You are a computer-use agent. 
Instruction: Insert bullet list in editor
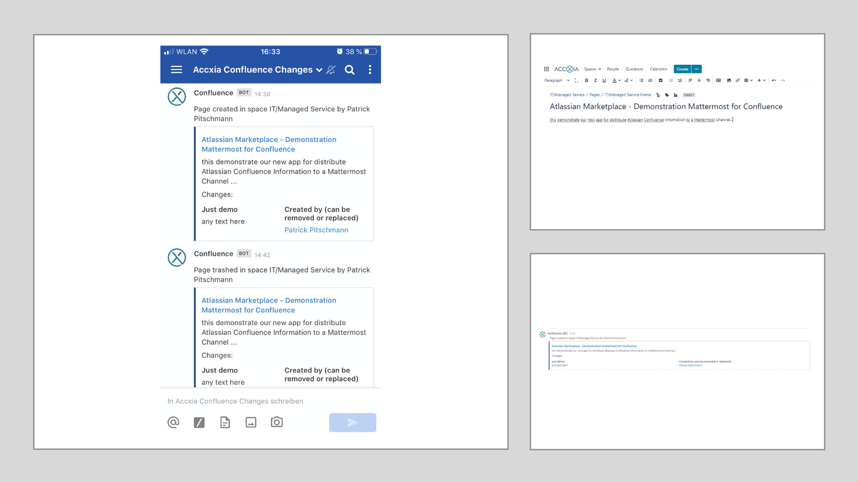(641, 80)
